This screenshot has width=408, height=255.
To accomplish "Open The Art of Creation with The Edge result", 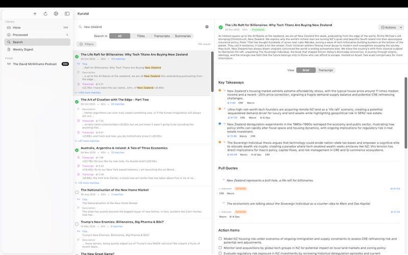I will pyautogui.click(x=115, y=99).
